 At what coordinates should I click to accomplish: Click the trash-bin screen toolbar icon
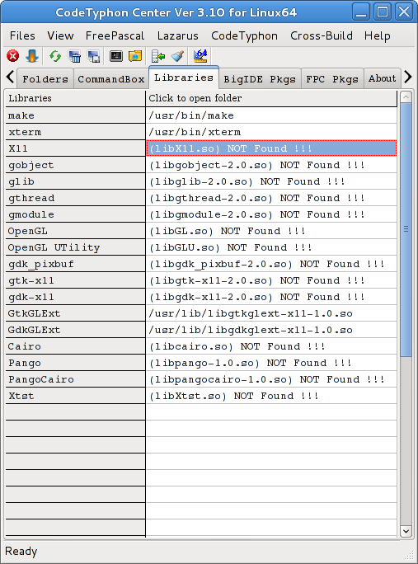74,56
